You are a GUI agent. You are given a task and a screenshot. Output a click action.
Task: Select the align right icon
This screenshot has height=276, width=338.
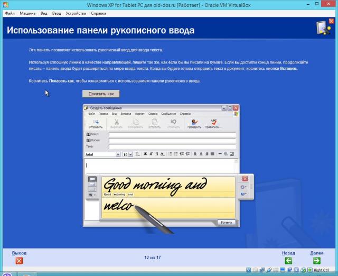(206, 154)
